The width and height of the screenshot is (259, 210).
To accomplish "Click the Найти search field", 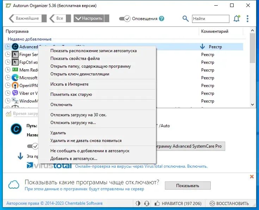I will tap(211, 19).
